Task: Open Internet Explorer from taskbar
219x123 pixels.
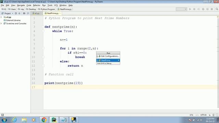Action: coord(14,120)
